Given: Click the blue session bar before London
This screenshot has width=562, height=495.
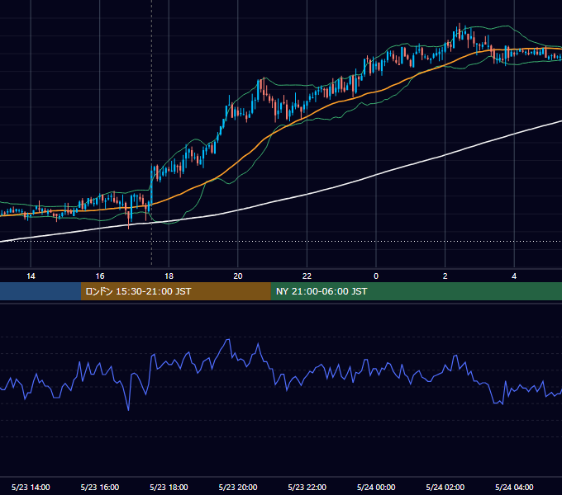Looking at the screenshot, I should tap(40, 291).
